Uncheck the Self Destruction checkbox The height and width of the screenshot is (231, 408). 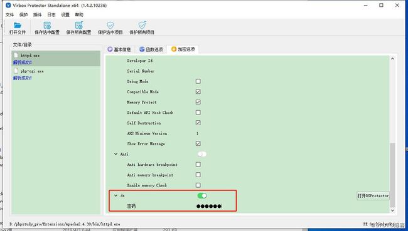pyautogui.click(x=198, y=123)
